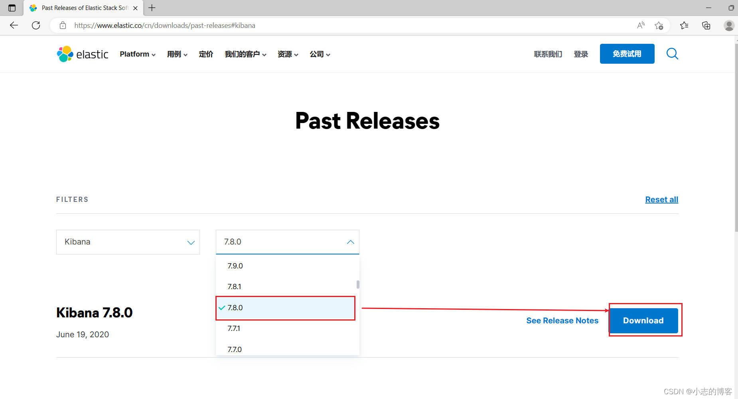Viewport: 738px width, 399px height.
Task: Open the browser profile avatar
Action: [729, 25]
